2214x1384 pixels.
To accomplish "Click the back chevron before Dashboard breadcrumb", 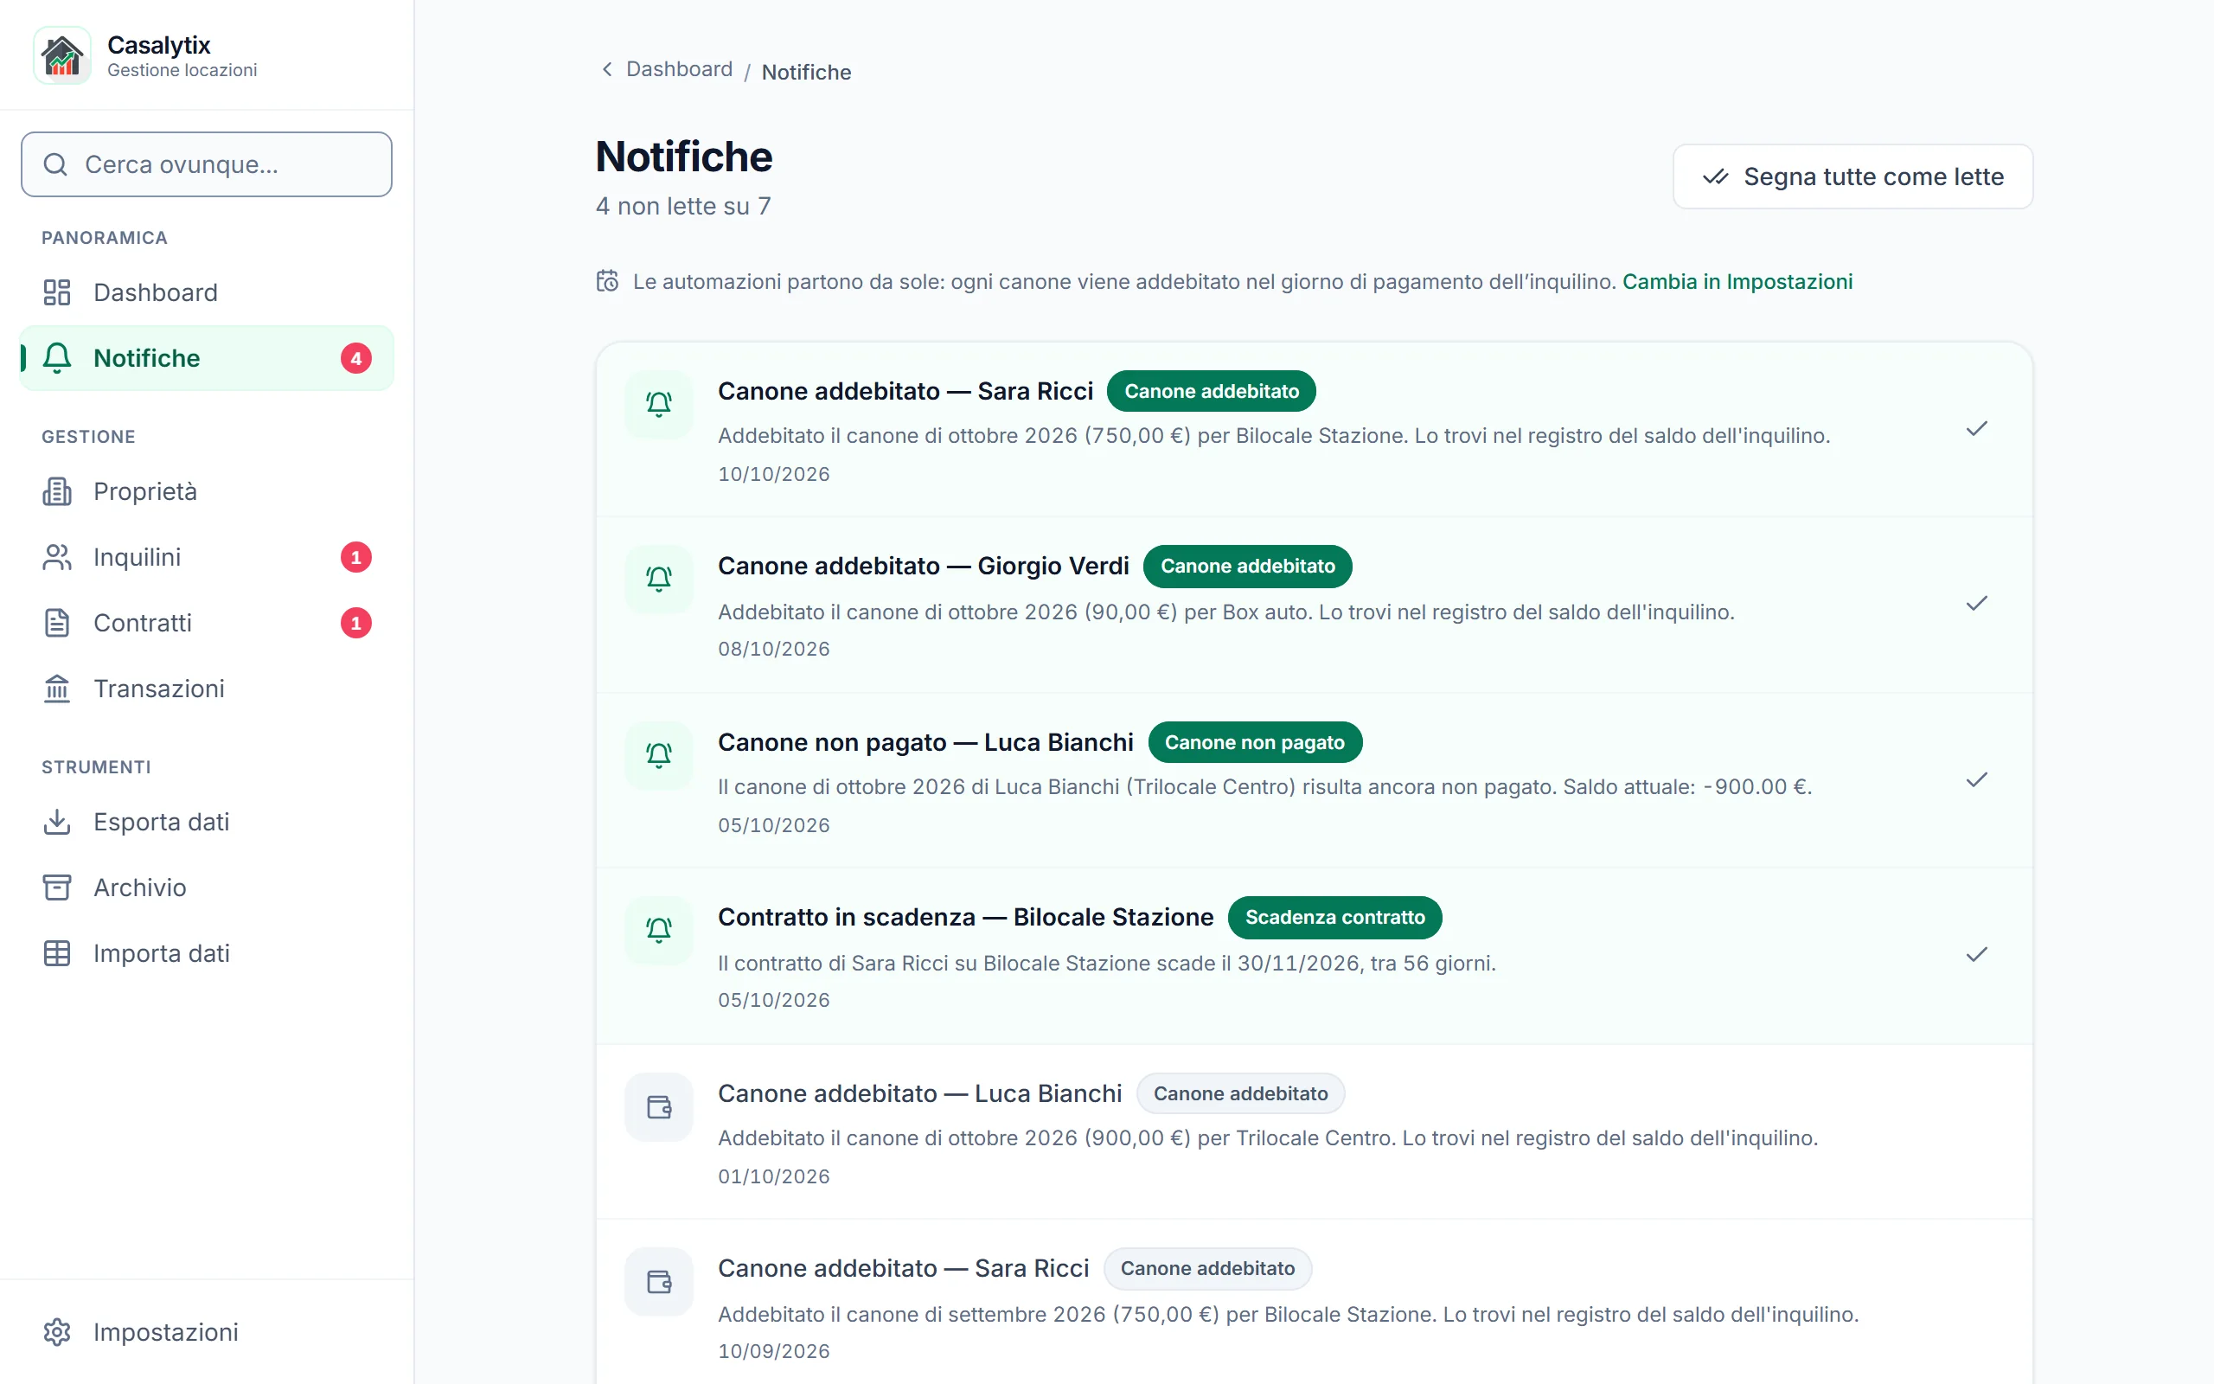I will coord(606,69).
